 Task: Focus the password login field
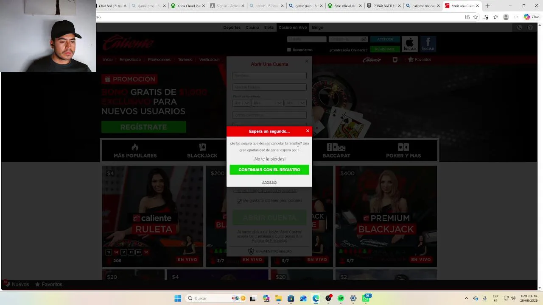[x=348, y=39]
